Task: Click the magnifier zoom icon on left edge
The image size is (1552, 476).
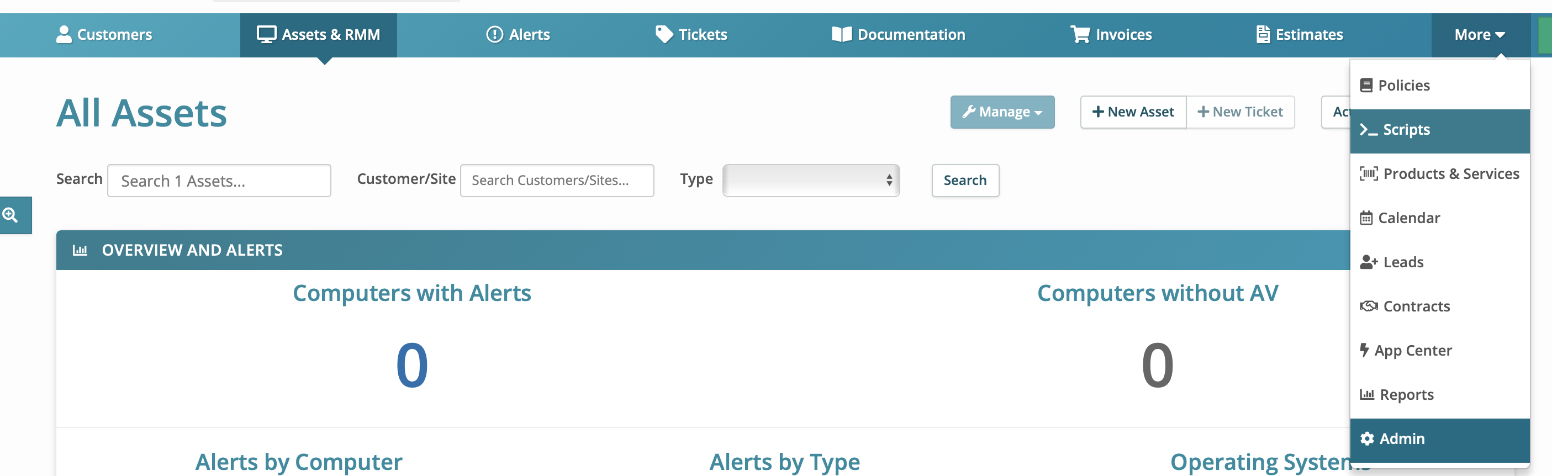Action: pyautogui.click(x=10, y=215)
